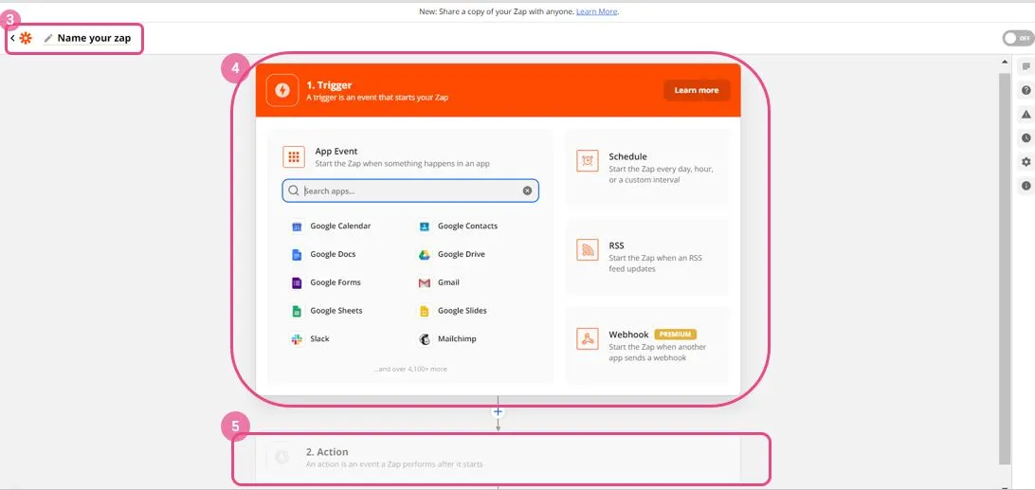Click the Schedule alarm clock icon
Screen dimensions: 1035x490
588,161
